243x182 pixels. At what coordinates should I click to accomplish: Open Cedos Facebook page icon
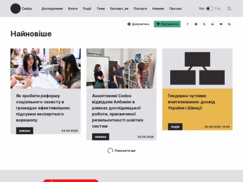(x=187, y=24)
